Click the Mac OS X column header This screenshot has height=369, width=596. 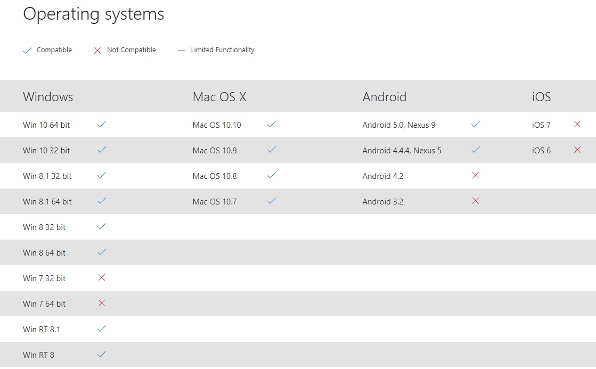click(x=219, y=97)
